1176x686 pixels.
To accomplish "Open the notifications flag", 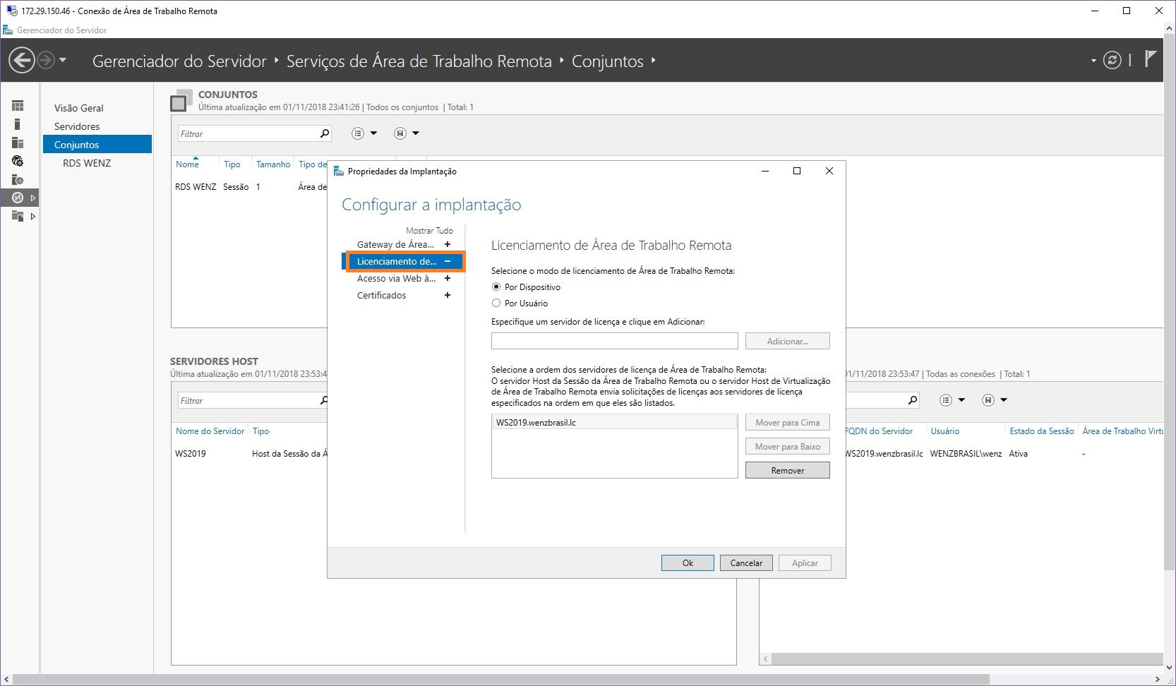I will (x=1150, y=59).
